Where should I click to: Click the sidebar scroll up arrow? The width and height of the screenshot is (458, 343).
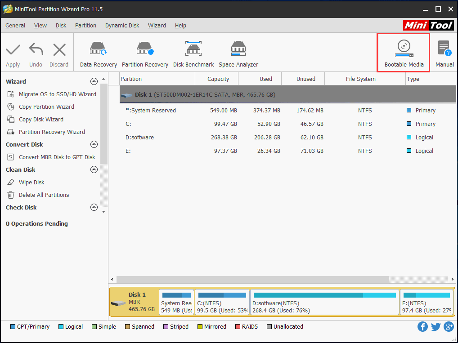(103, 80)
